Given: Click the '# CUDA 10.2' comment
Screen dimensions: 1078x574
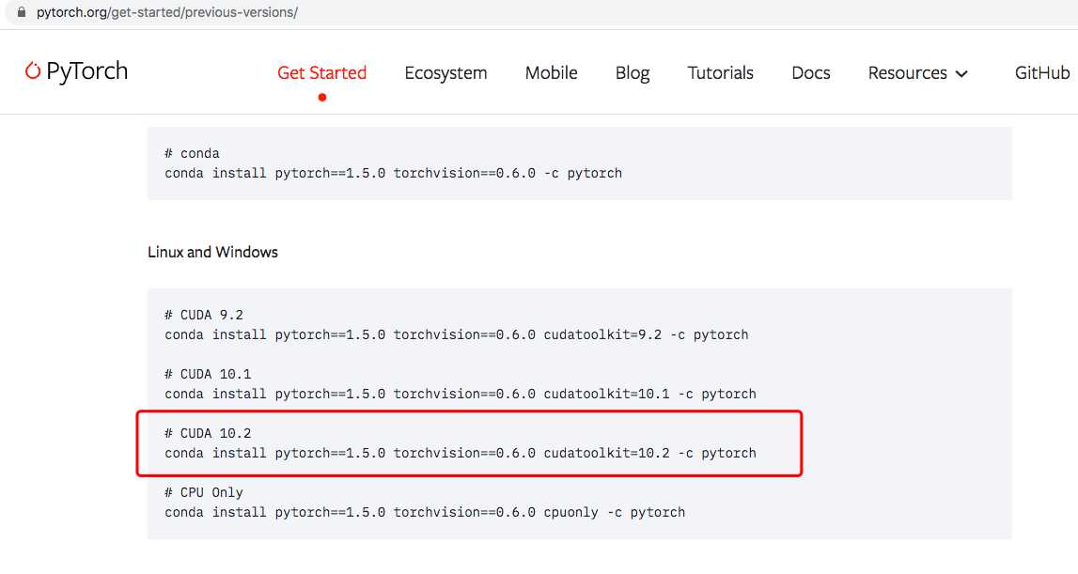Looking at the screenshot, I should click(208, 433).
